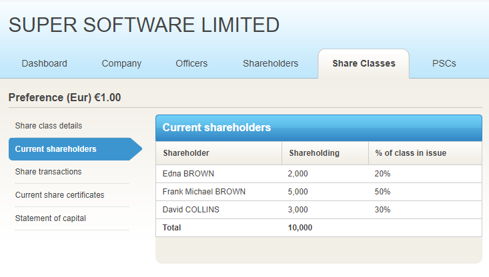The height and width of the screenshot is (277, 489).
Task: Click the Shareholding column header
Action: 314,153
